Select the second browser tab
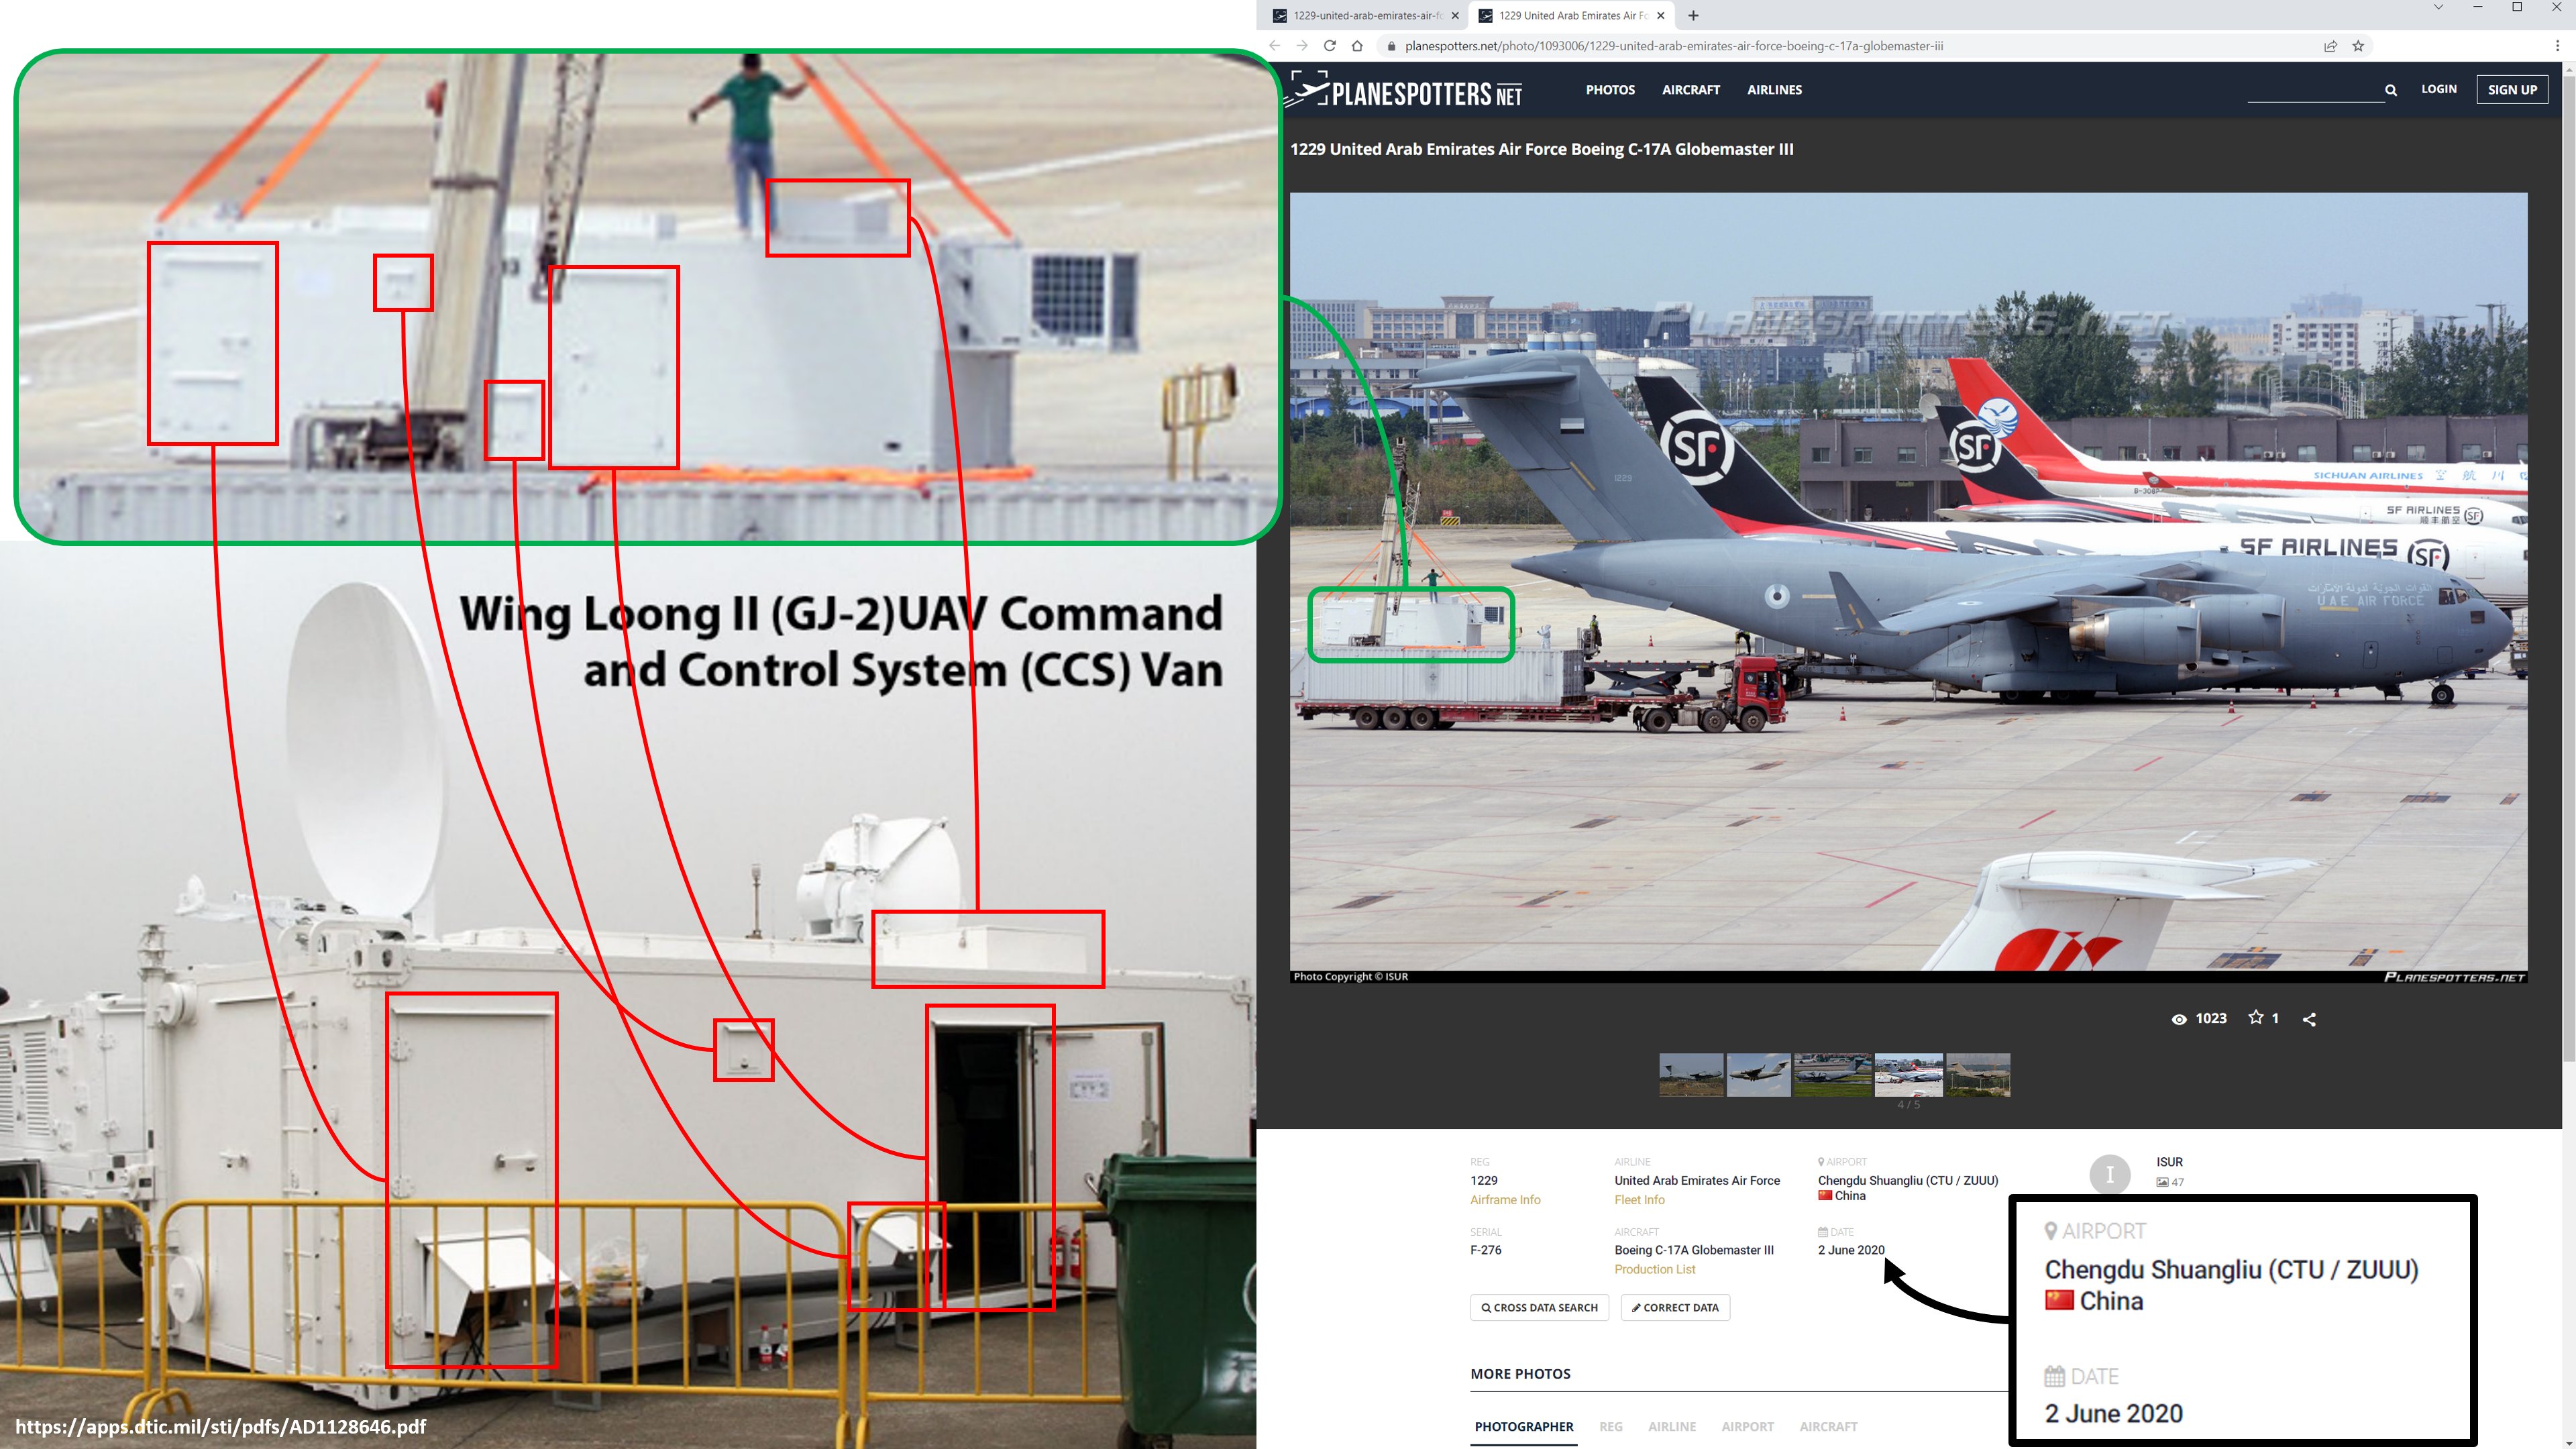The height and width of the screenshot is (1449, 2576). [1571, 15]
